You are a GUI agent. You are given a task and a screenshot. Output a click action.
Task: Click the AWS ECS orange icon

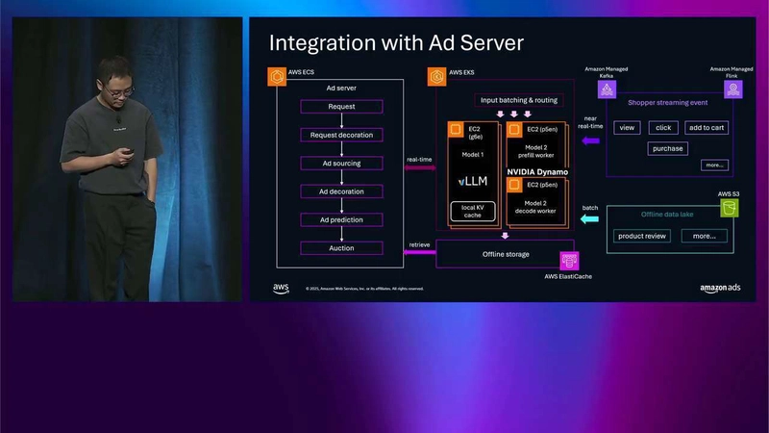click(278, 75)
